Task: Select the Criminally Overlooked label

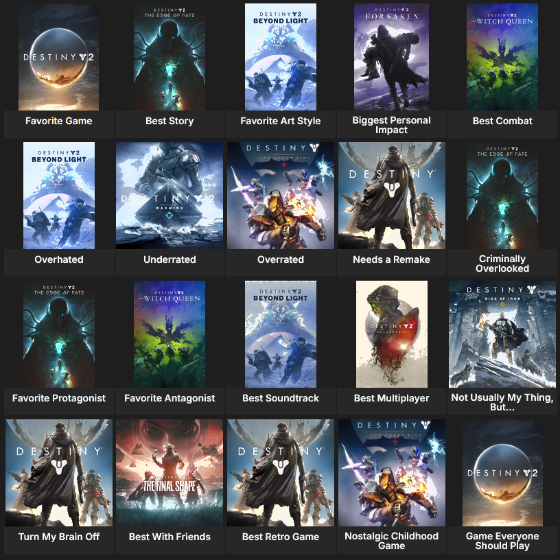Action: [x=502, y=264]
